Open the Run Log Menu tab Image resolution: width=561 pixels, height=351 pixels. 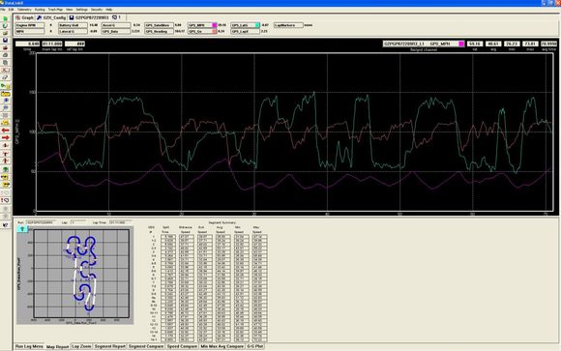point(29,346)
